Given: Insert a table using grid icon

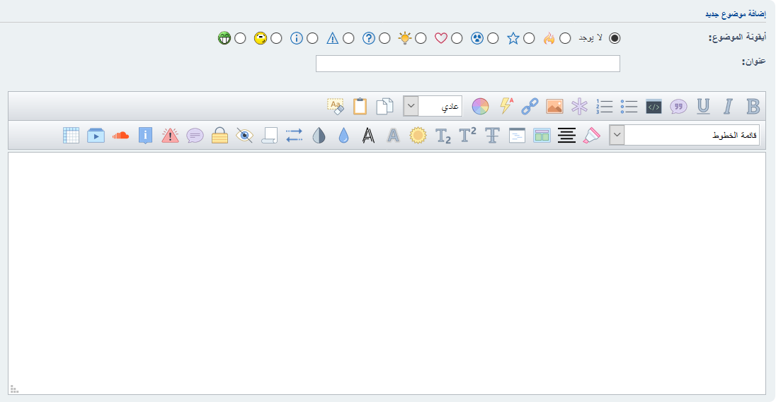Looking at the screenshot, I should pos(71,136).
